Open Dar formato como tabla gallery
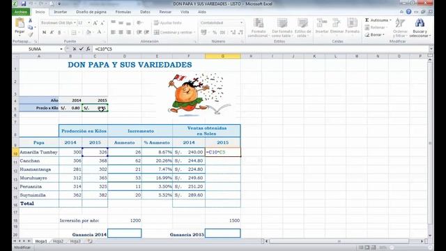446x251 pixels. tap(282, 28)
